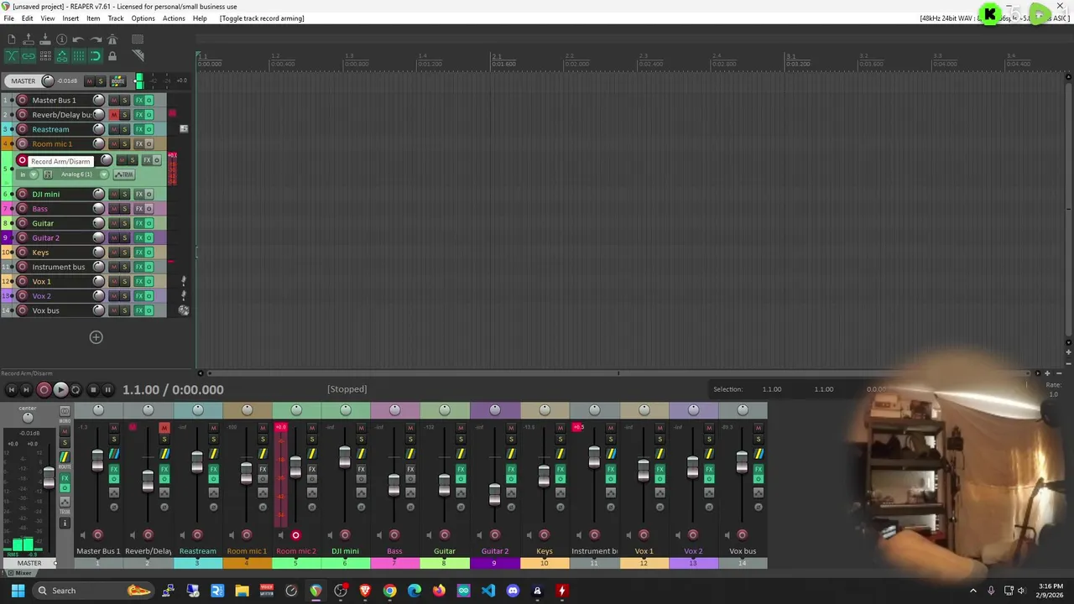This screenshot has height=604, width=1074.
Task: Open the Track menu
Action: click(116, 18)
